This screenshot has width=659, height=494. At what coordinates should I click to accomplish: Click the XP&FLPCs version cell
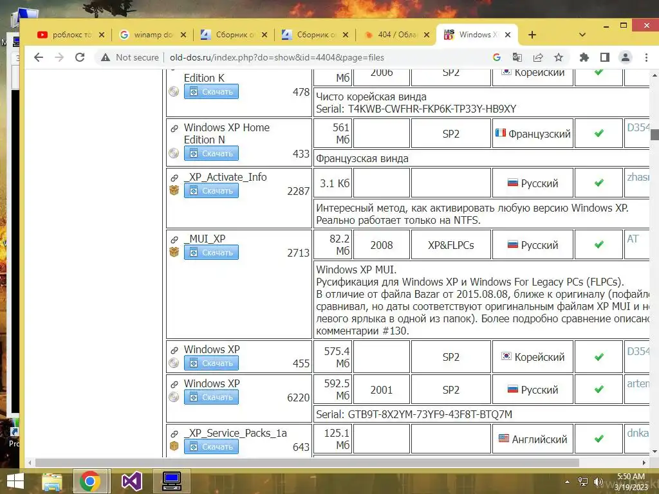pos(450,245)
